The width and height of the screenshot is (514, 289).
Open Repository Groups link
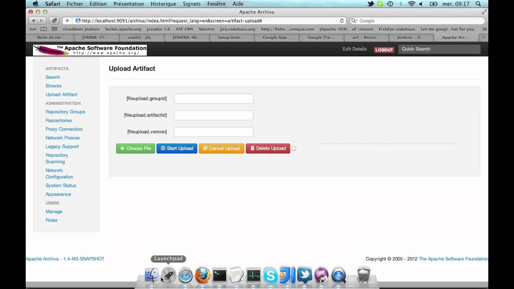point(65,112)
